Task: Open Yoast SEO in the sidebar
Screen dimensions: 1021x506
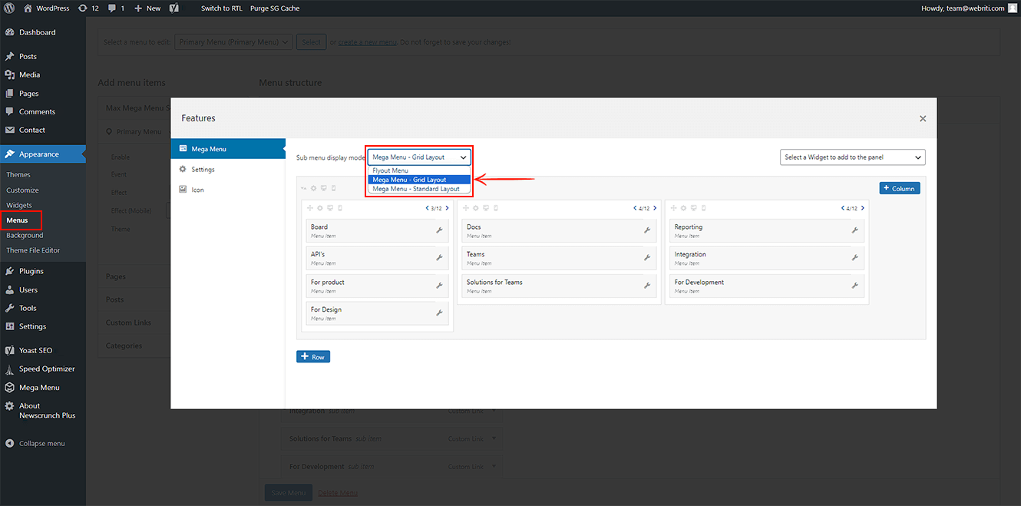Action: (x=43, y=350)
